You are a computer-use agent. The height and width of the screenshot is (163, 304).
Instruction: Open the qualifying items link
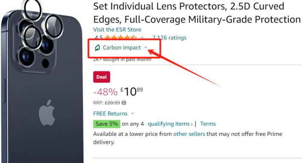pyautogui.click(x=170, y=124)
